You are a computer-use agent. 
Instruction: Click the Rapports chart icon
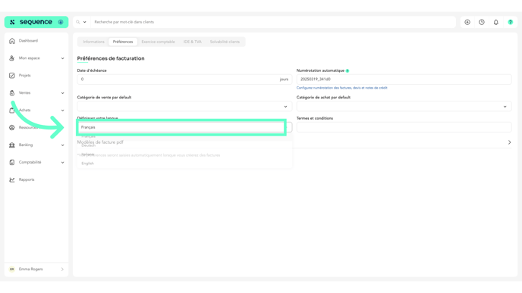point(12,179)
